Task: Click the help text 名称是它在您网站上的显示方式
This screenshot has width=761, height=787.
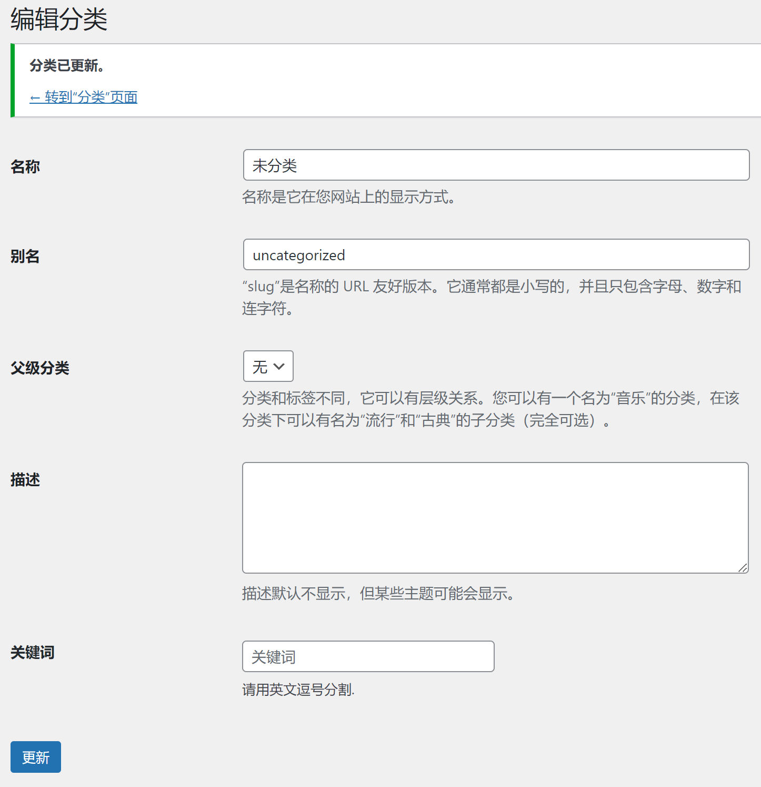Action: coord(349,196)
